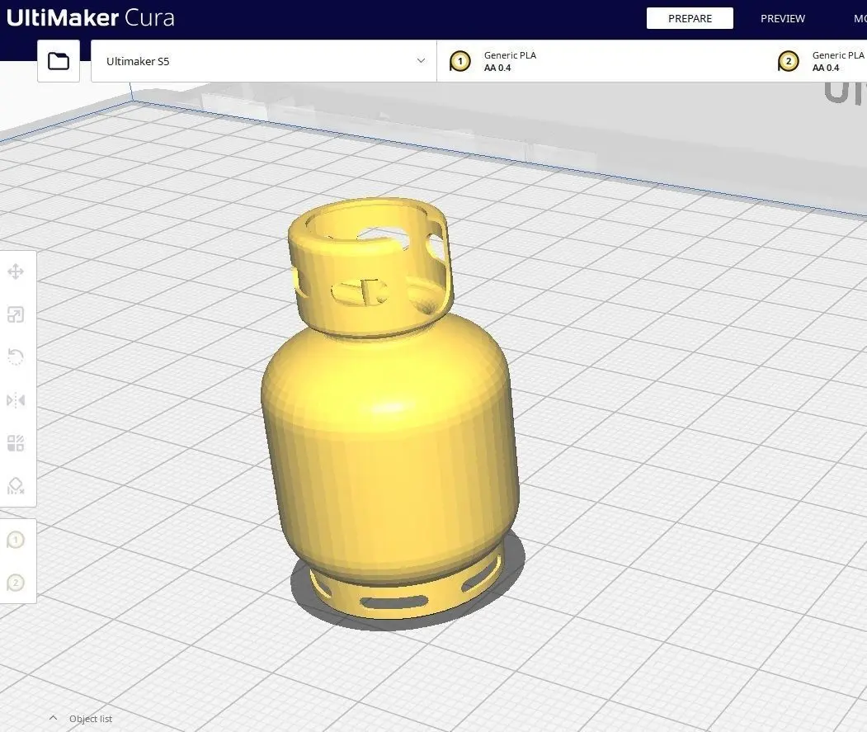Click the AA 0.4 text for extruder 1
The width and height of the screenshot is (867, 732).
coord(497,68)
